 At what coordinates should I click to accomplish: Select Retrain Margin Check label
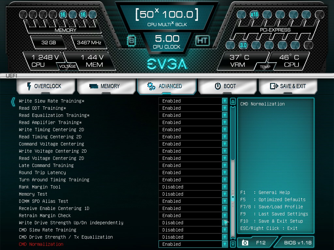[45, 215]
